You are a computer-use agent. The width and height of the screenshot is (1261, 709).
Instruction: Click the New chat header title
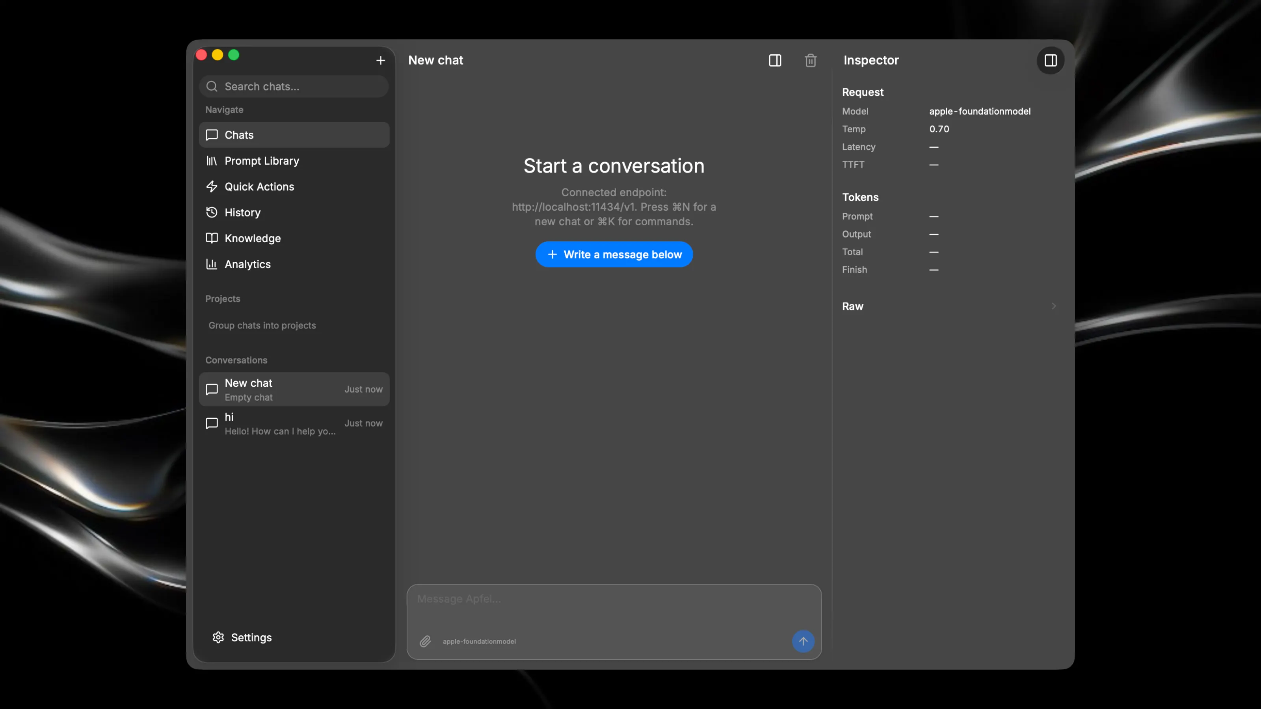click(x=435, y=60)
